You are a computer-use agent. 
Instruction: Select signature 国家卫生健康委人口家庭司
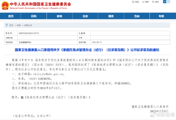[150, 107]
